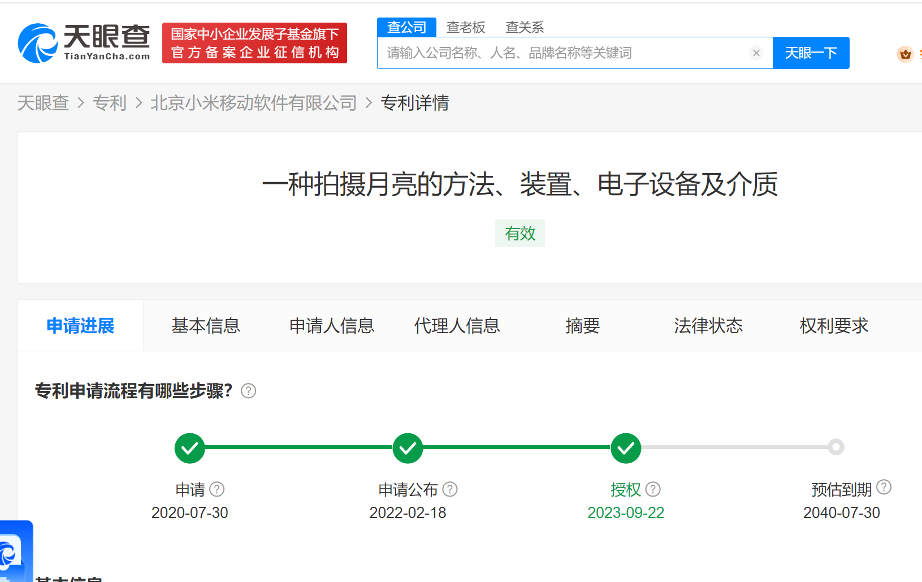Image resolution: width=922 pixels, height=582 pixels.
Task: Click the red 国家中小企业发展子基金旗下 banner
Action: (x=254, y=43)
